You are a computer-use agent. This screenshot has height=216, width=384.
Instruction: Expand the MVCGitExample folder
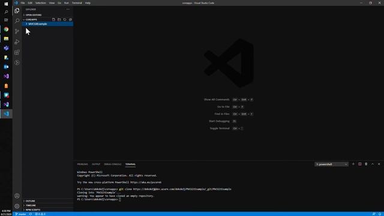48,24
